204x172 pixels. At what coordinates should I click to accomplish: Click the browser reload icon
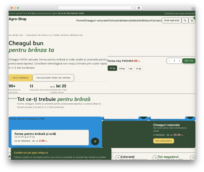[133, 8]
